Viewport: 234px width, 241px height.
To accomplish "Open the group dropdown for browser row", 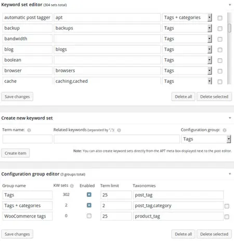I will coord(210,71).
